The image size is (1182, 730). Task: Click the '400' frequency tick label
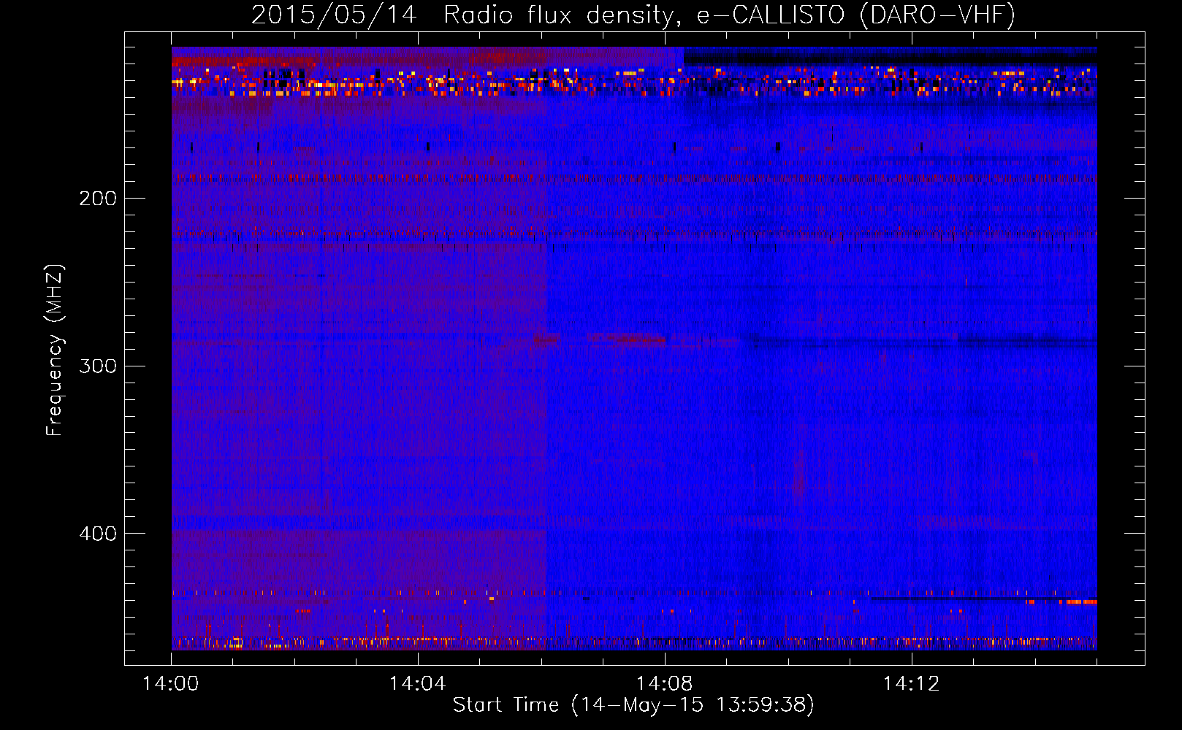coord(98,534)
